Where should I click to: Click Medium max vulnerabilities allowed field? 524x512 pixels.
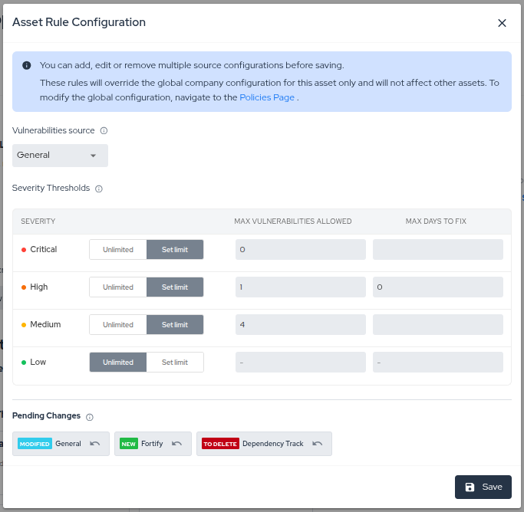pyautogui.click(x=300, y=325)
